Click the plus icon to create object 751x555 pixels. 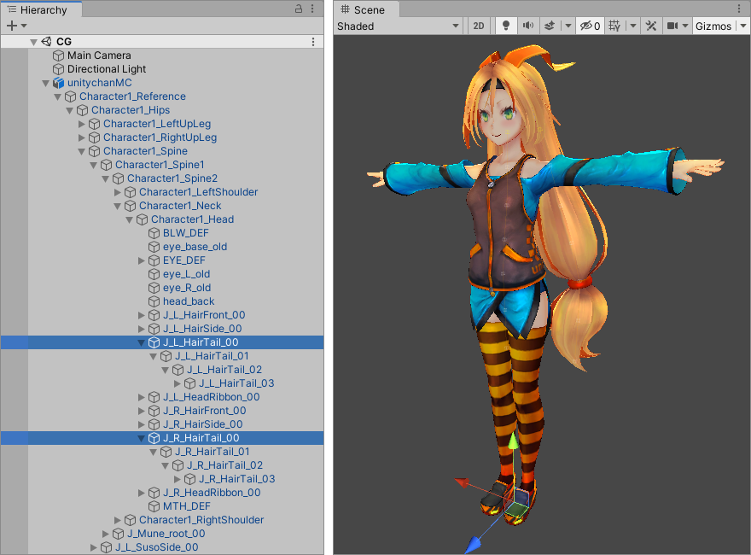(11, 26)
